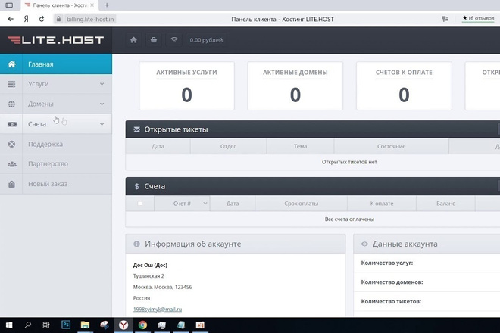Click the eye icon beside Данные аккаунта
Screen dimensions: 500x333
click(364, 244)
